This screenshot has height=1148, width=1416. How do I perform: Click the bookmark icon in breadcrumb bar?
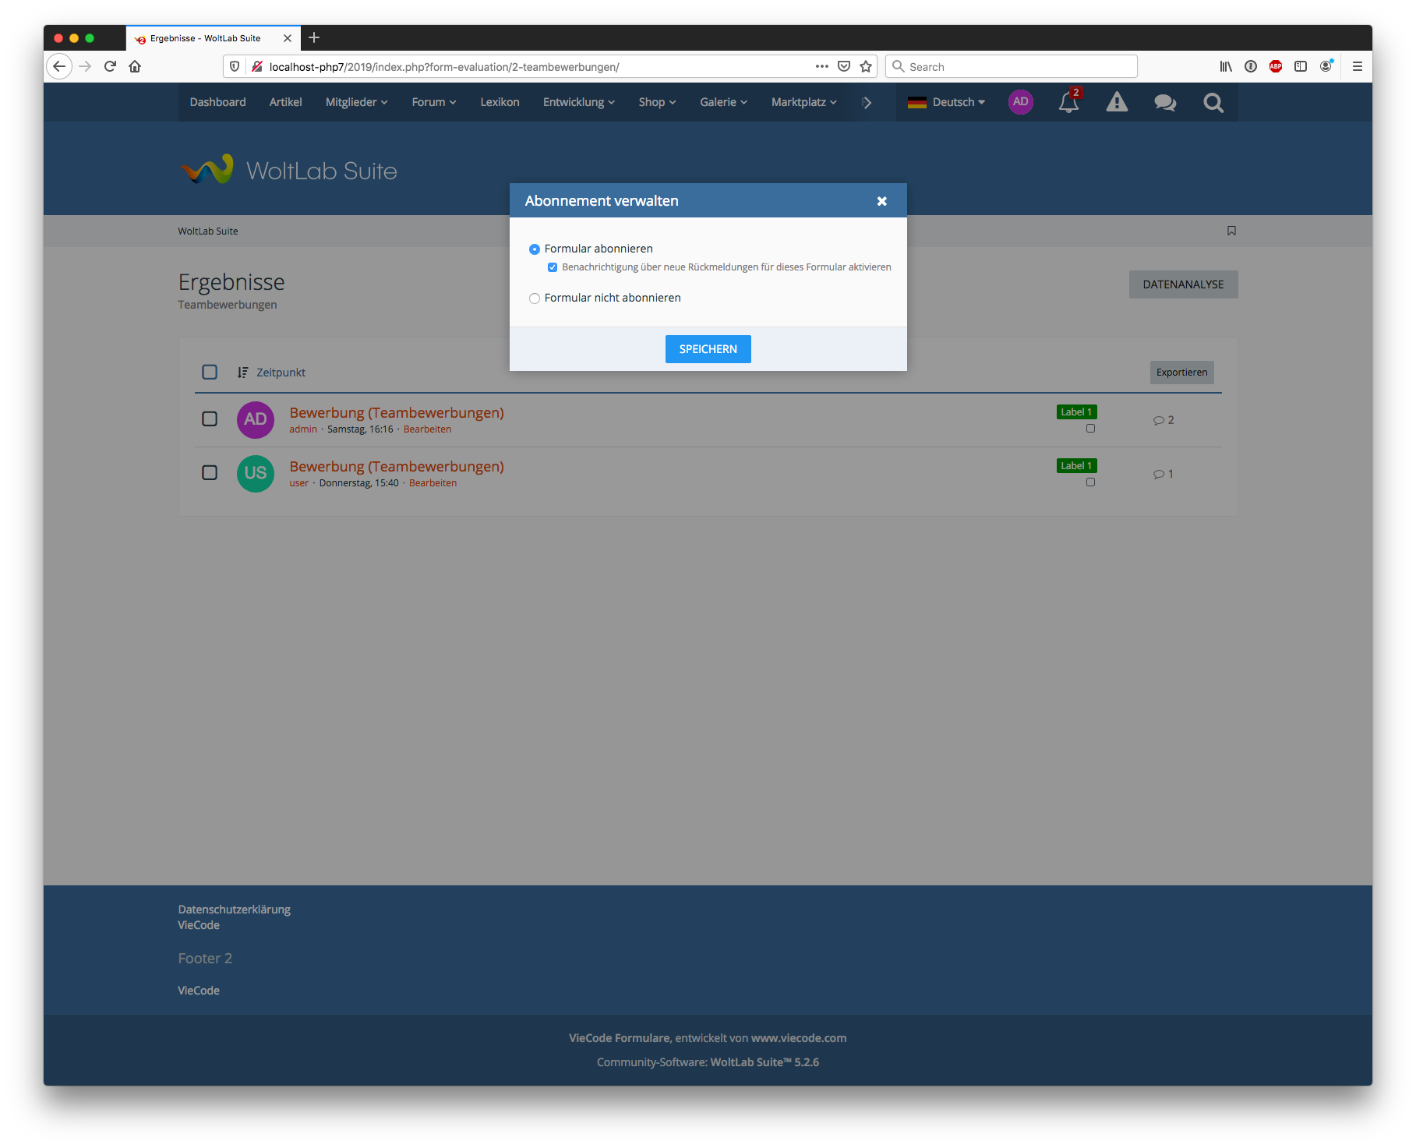click(x=1231, y=231)
